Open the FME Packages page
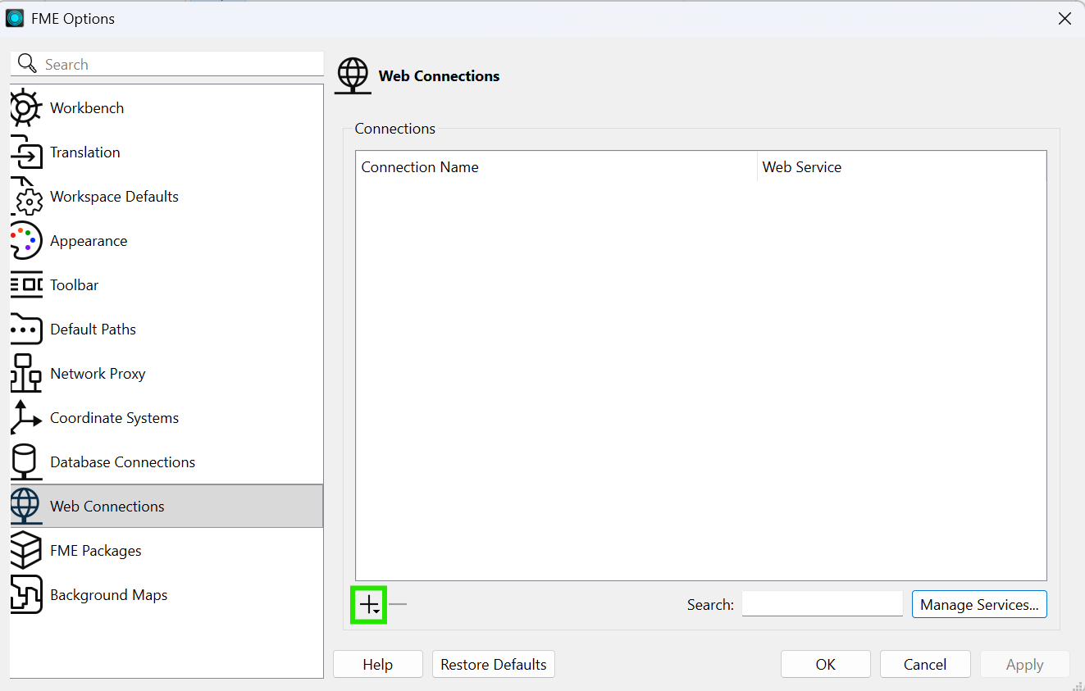This screenshot has width=1085, height=691. [x=166, y=551]
